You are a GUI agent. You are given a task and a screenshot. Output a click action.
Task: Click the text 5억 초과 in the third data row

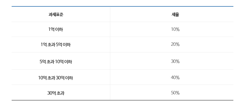47,62
